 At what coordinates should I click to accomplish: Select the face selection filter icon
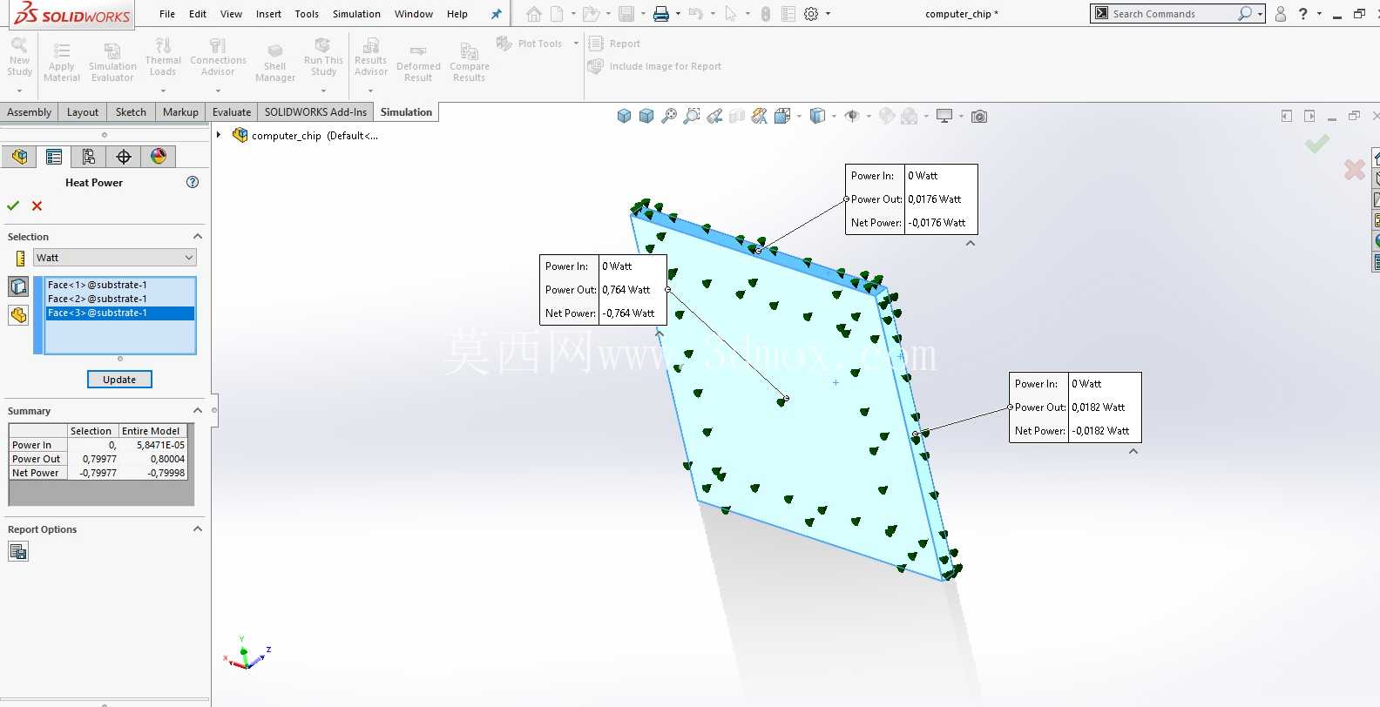18,286
